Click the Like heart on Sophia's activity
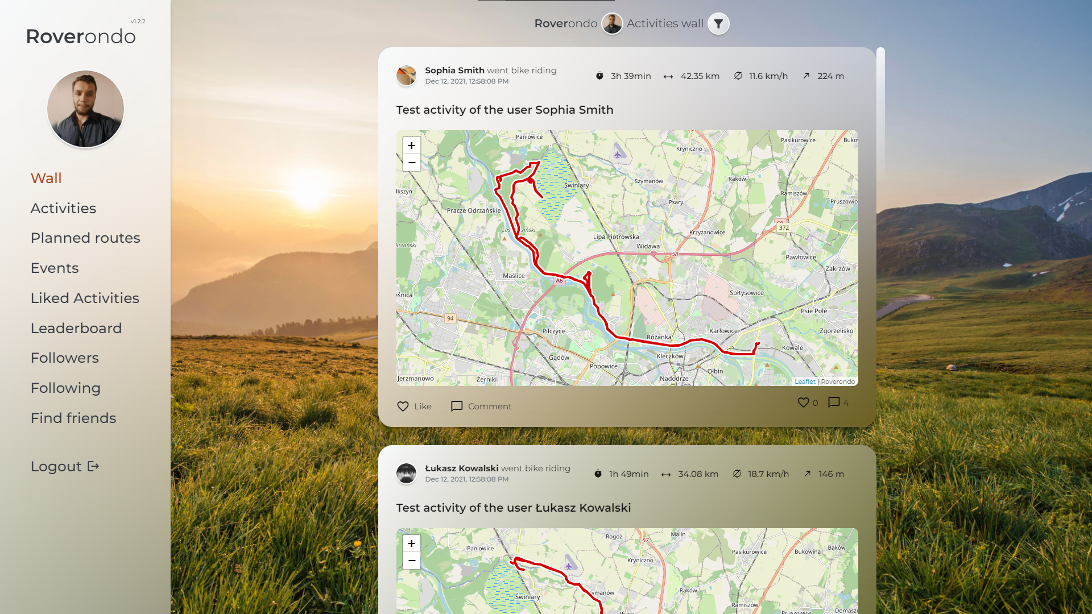 403,406
